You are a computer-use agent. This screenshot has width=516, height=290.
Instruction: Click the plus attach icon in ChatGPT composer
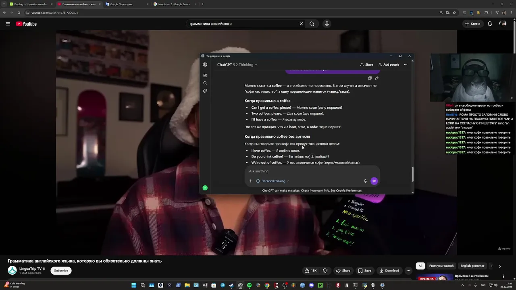click(x=250, y=181)
